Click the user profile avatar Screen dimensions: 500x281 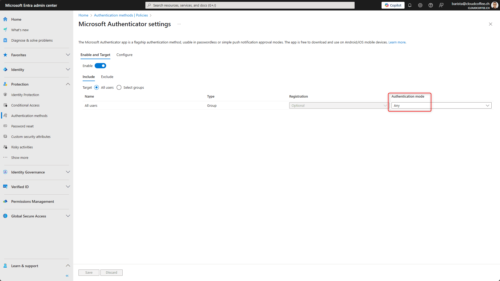point(495,5)
